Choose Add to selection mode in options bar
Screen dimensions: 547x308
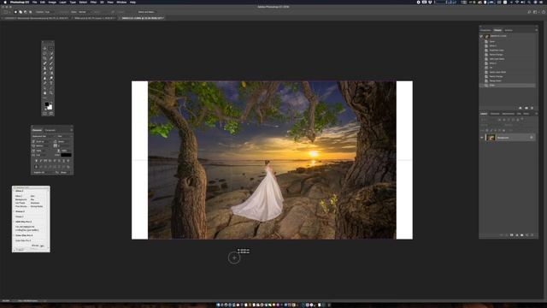(x=21, y=12)
